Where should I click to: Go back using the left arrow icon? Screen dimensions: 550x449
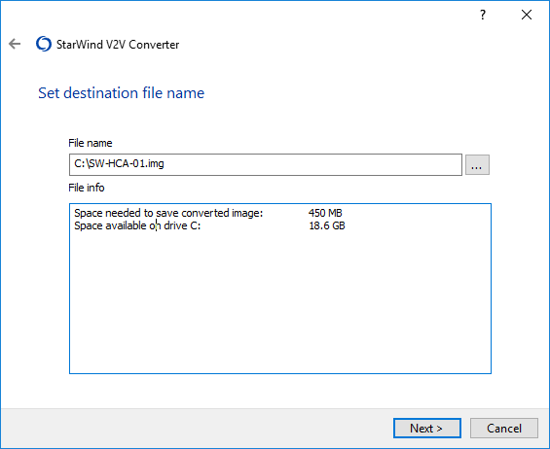(x=15, y=44)
